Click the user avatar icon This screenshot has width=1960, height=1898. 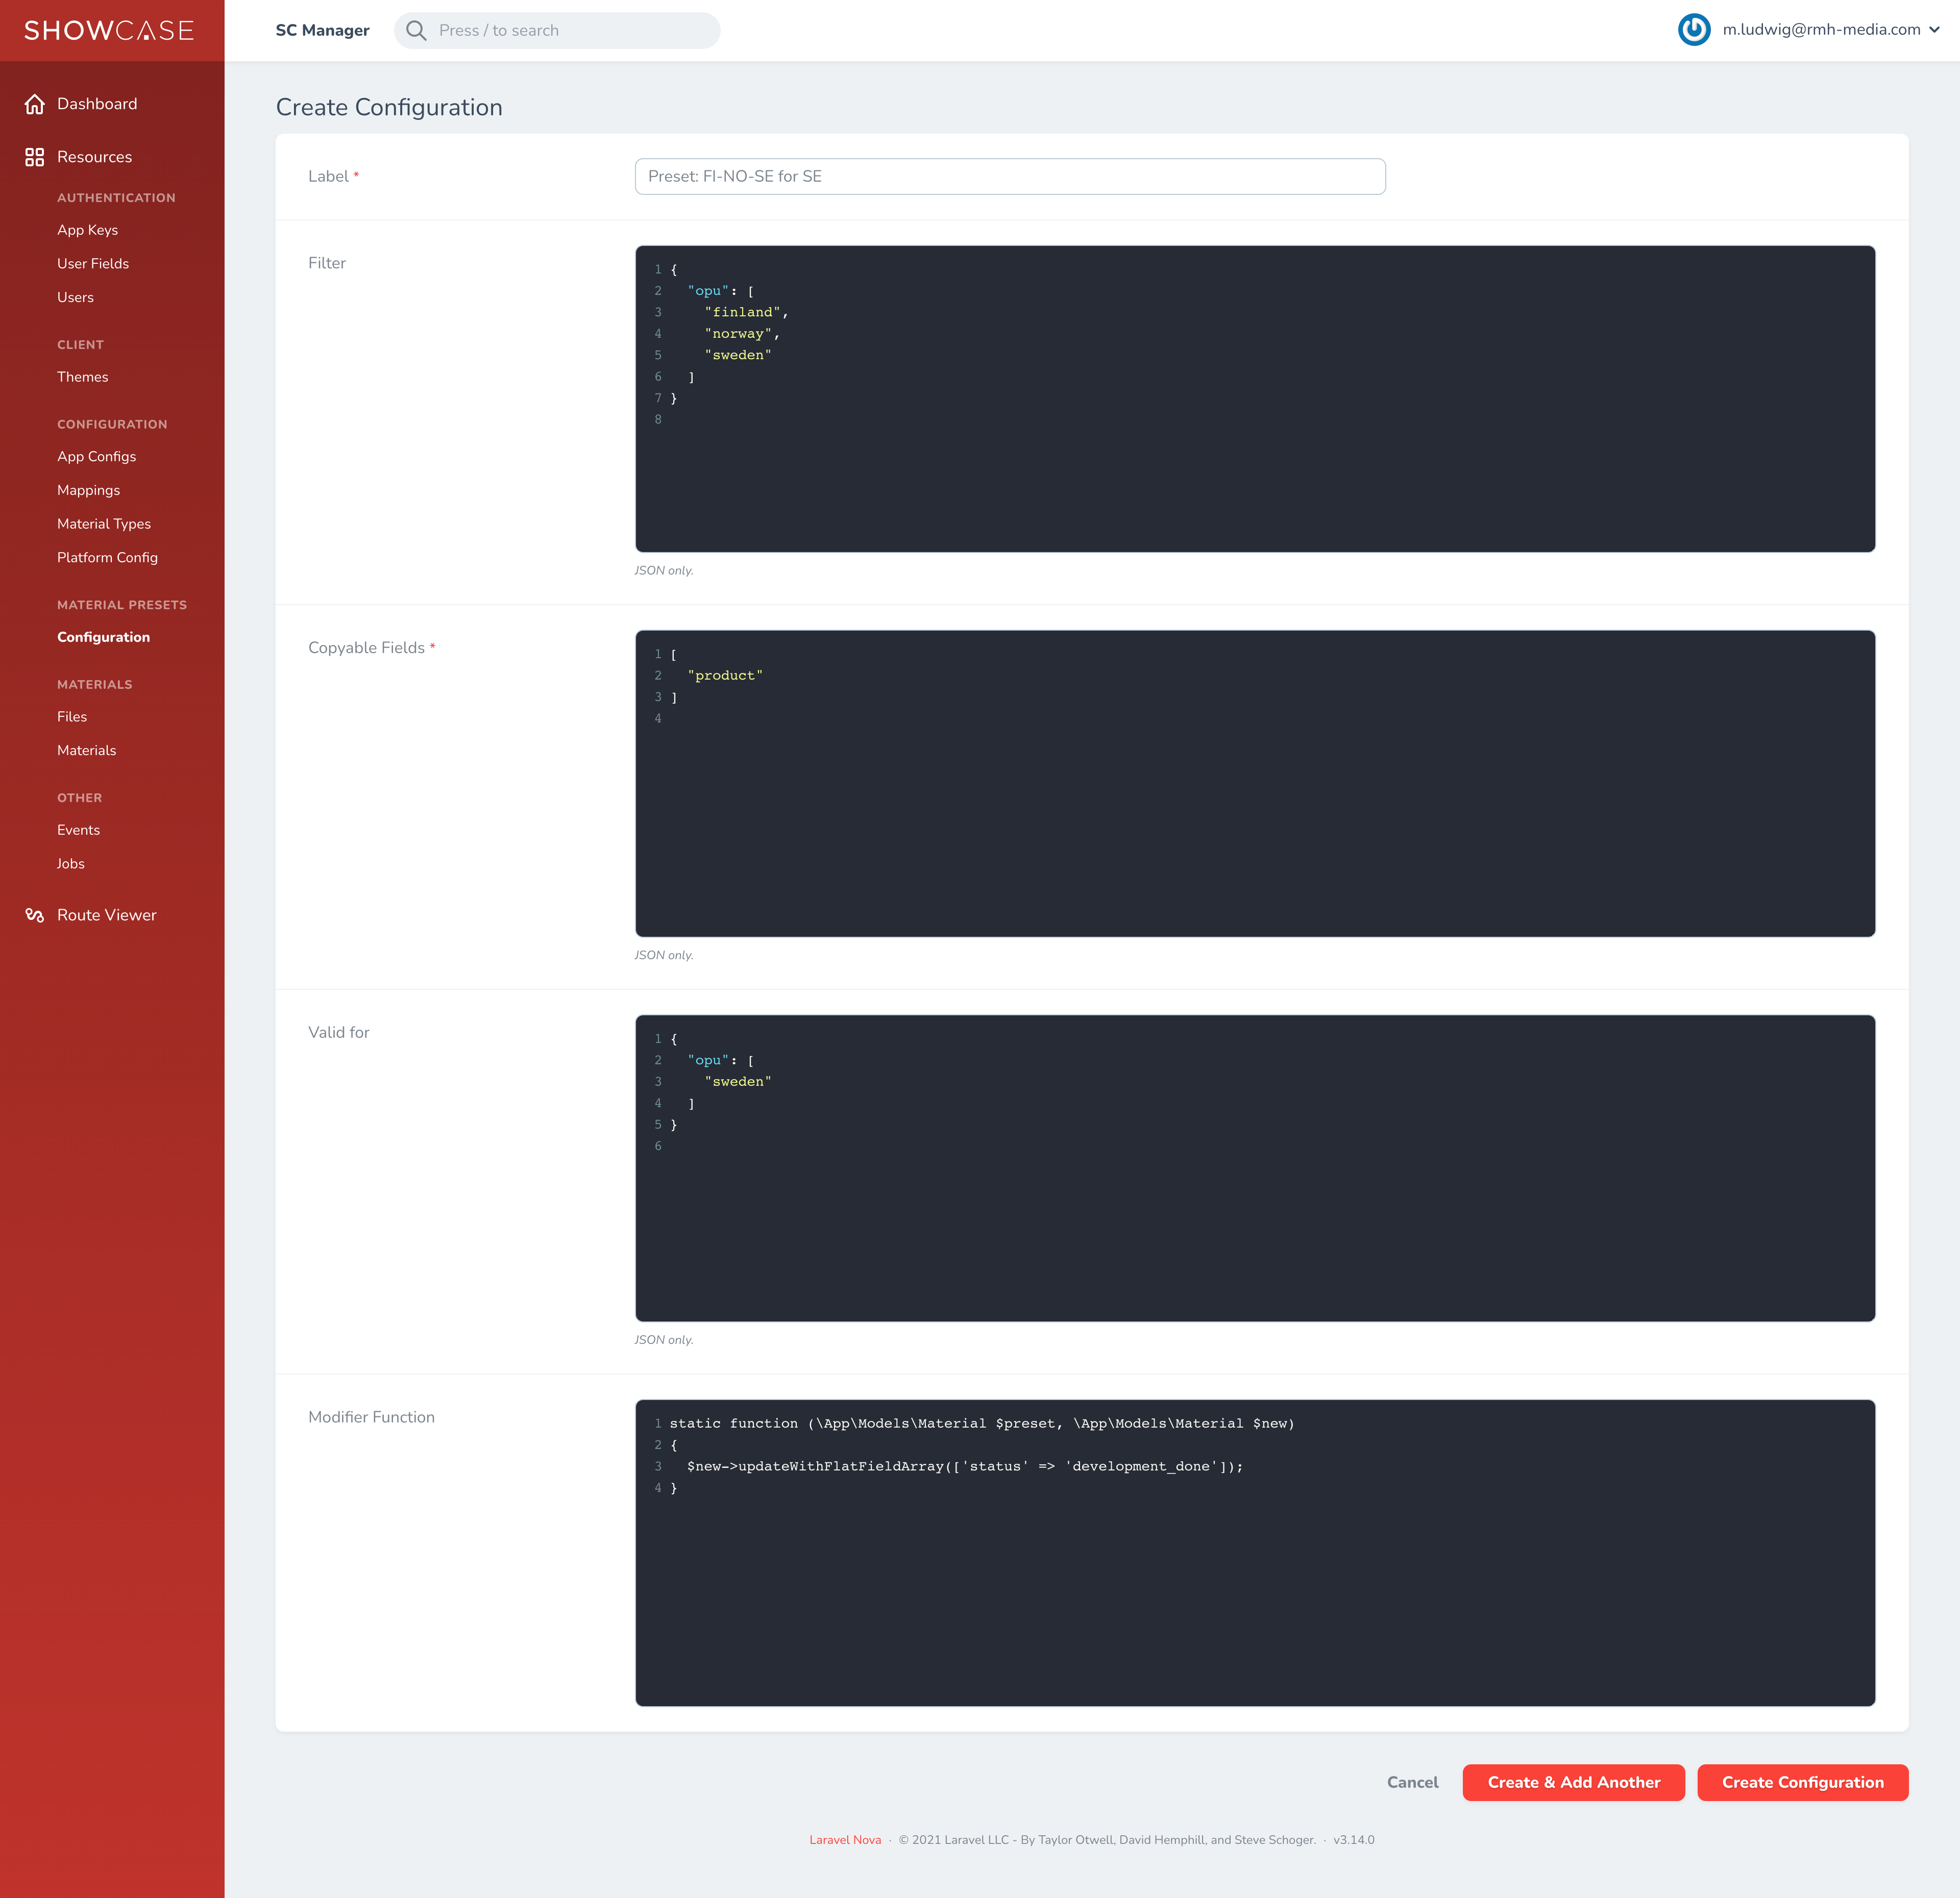1694,30
